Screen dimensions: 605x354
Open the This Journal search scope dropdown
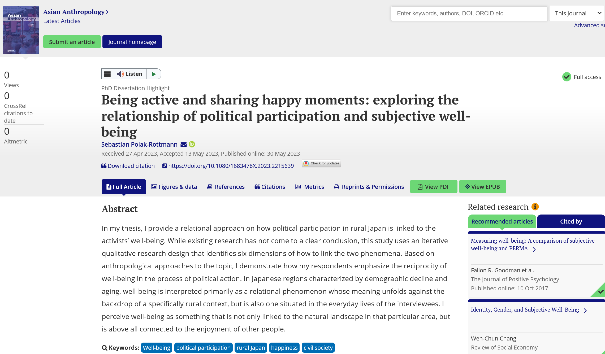pos(577,13)
